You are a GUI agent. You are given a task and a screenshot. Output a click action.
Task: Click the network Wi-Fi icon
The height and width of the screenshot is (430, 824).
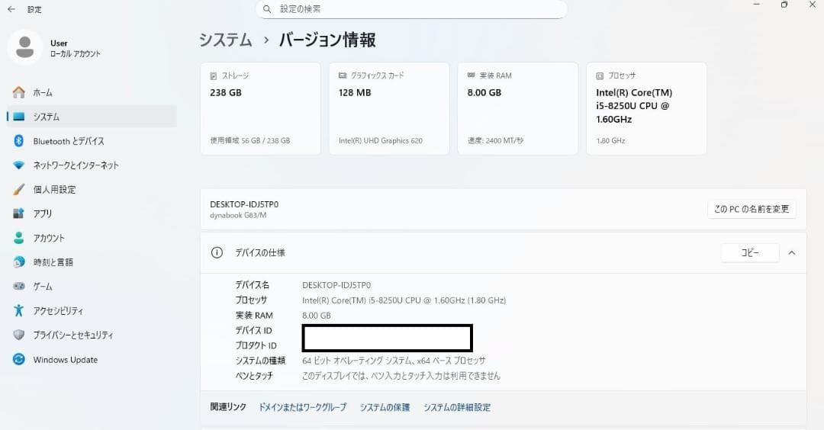point(19,165)
